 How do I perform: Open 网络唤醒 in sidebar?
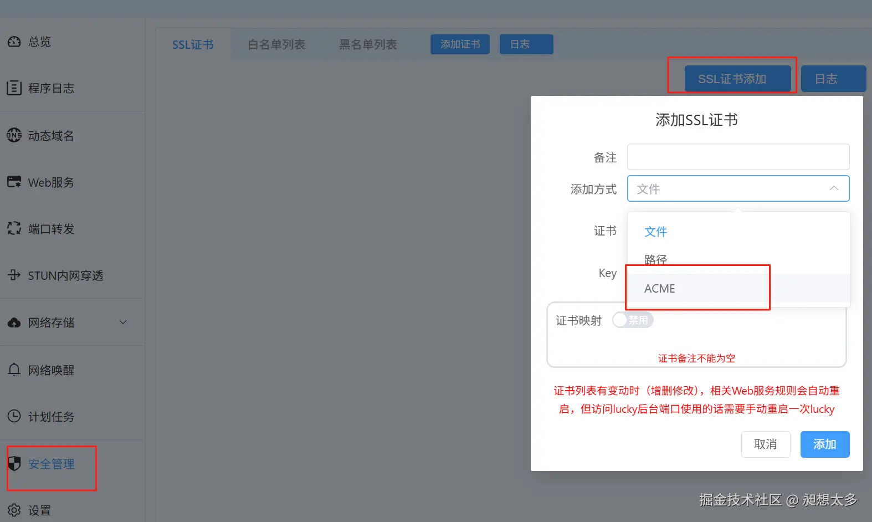pyautogui.click(x=51, y=370)
